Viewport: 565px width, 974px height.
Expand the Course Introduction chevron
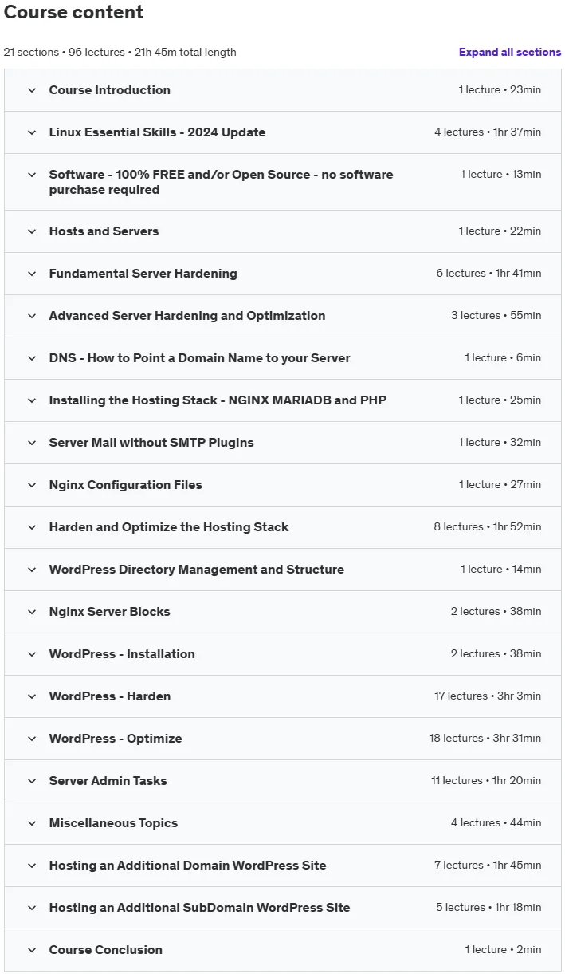pos(32,90)
